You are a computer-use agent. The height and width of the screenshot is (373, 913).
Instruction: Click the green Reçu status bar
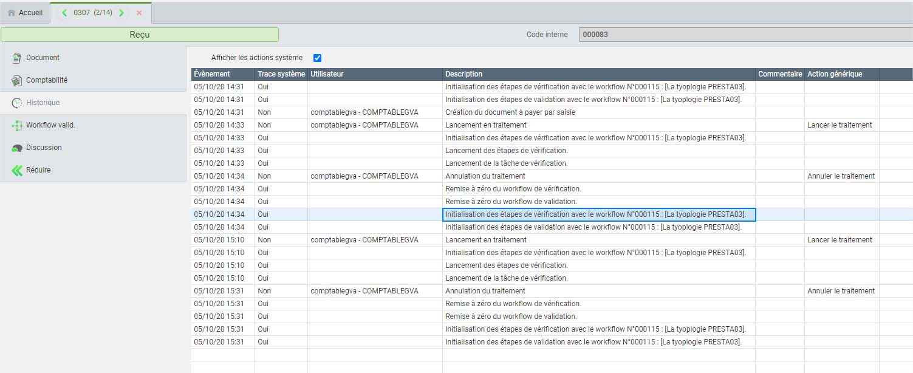point(140,35)
